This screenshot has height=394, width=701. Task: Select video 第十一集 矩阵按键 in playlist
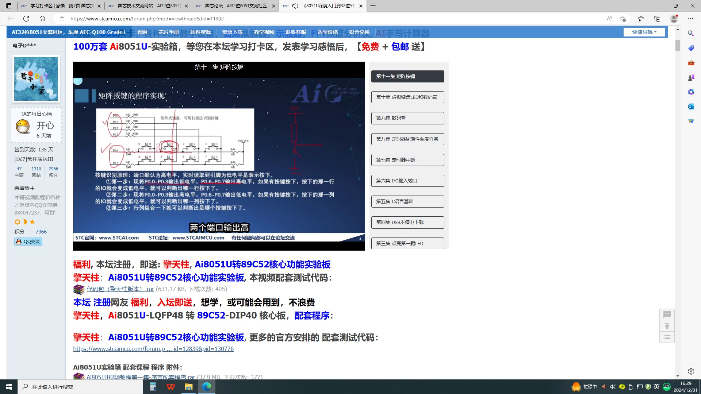coord(407,76)
